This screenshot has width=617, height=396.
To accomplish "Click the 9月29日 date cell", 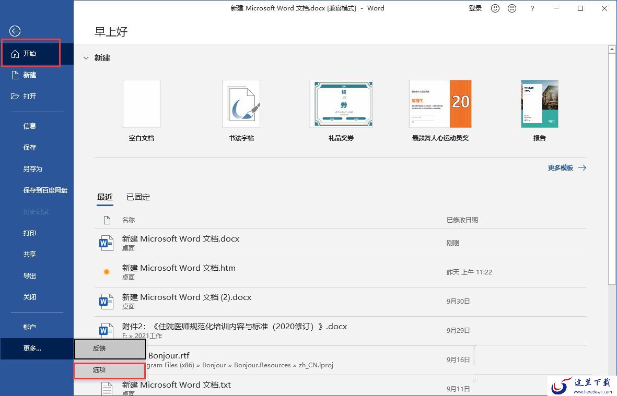I will point(458,331).
